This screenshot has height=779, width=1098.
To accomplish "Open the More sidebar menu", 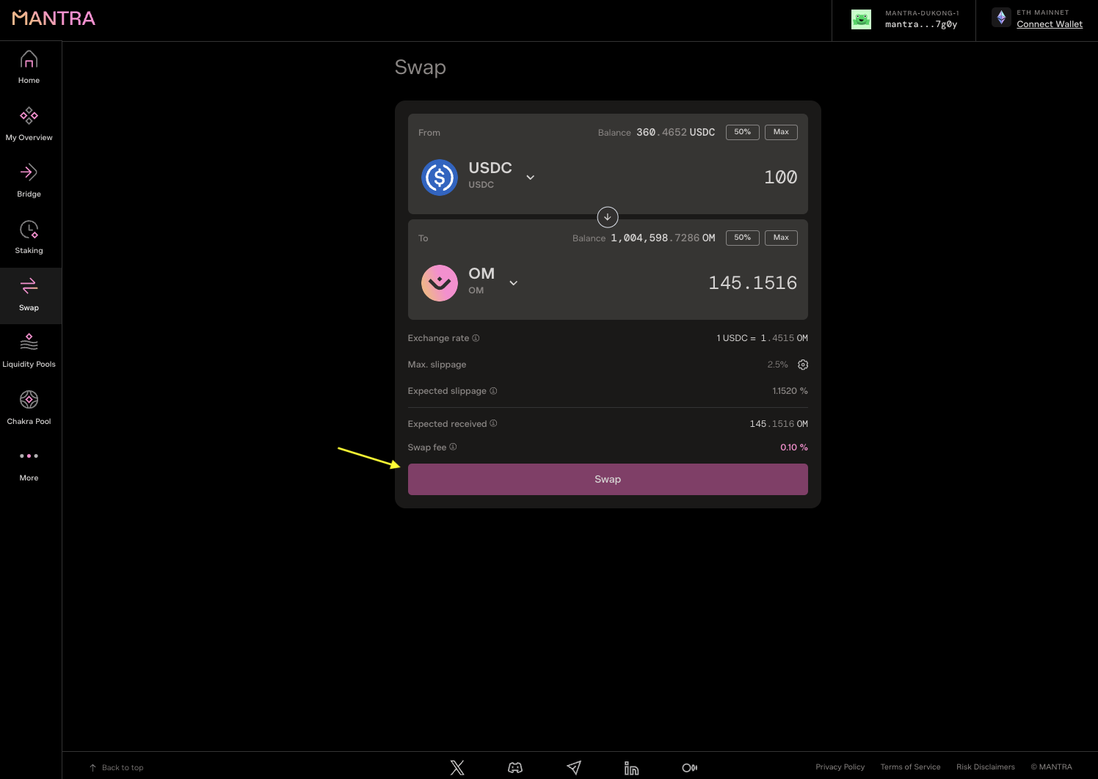I will coord(29,464).
